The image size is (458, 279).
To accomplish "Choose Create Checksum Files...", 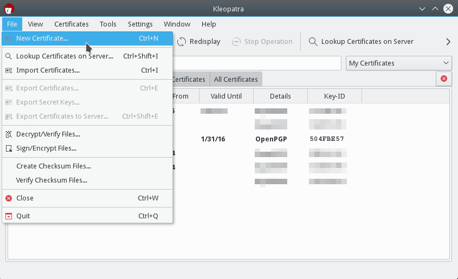I will pyautogui.click(x=87, y=166).
